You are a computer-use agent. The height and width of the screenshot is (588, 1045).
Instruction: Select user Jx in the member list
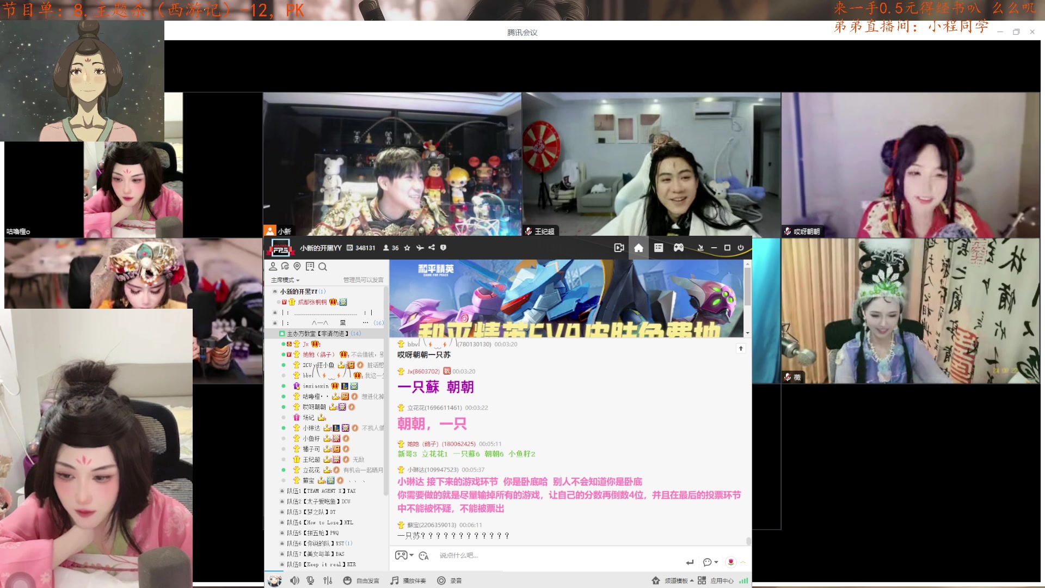point(306,344)
